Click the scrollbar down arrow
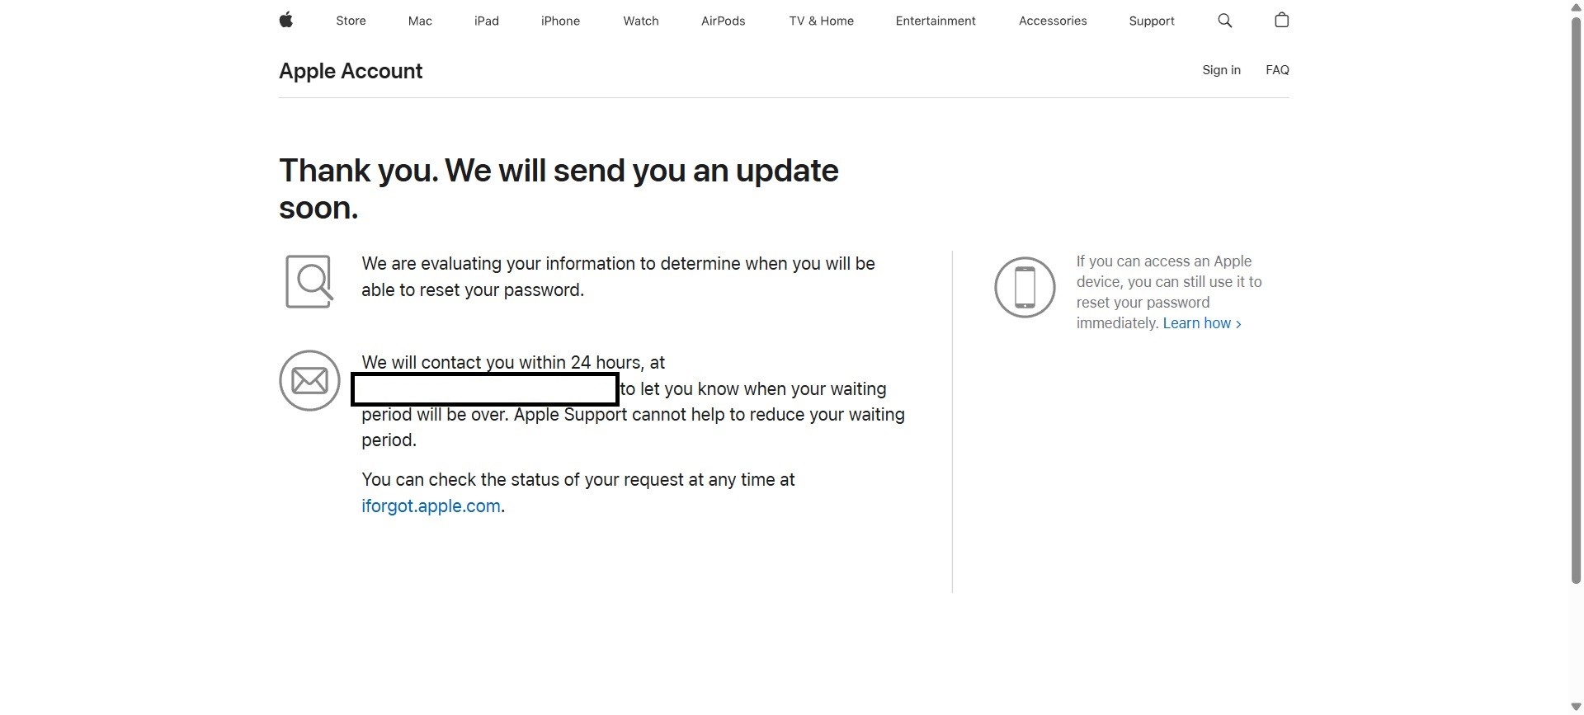1584x715 pixels. click(x=1576, y=708)
